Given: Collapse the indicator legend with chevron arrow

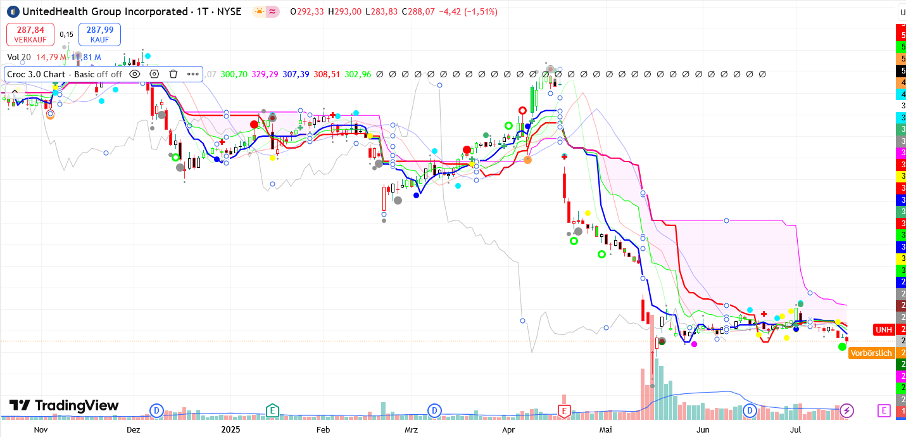Looking at the screenshot, I should click(15, 92).
